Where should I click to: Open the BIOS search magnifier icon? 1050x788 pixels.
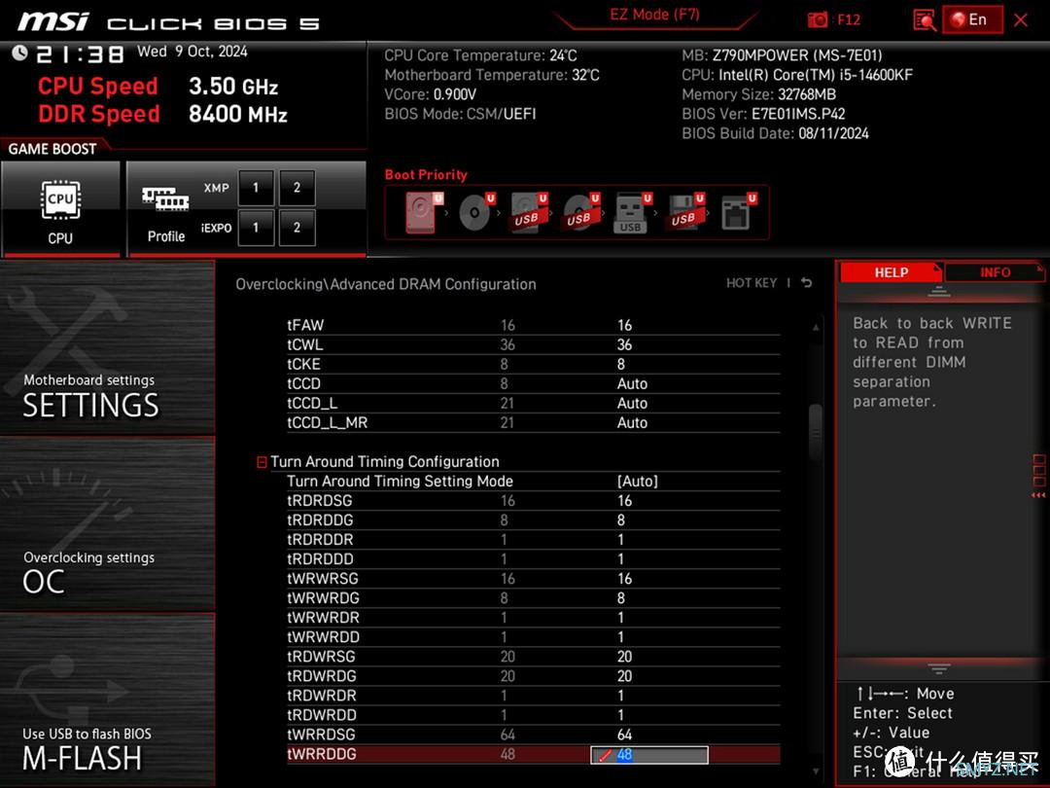925,20
